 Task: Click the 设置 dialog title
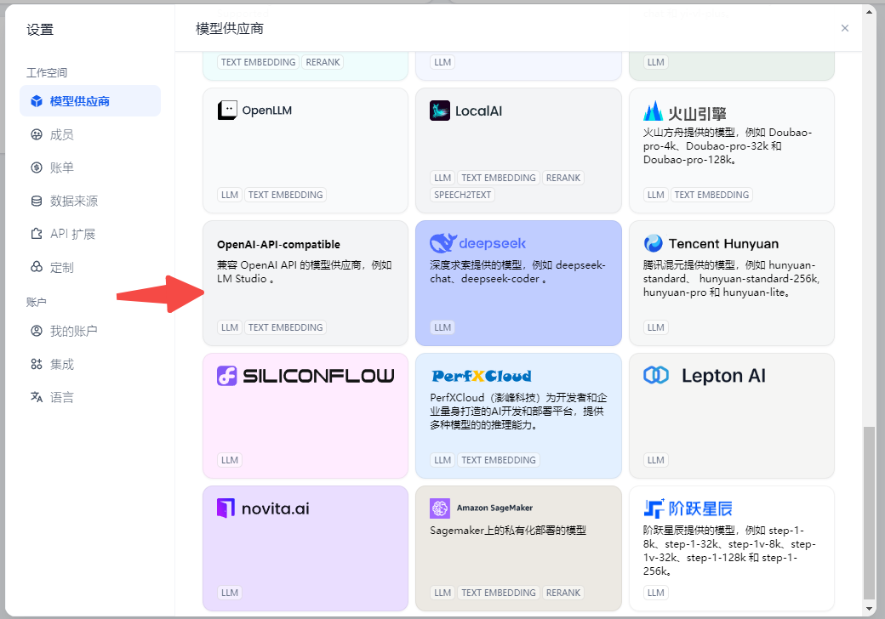coord(40,29)
